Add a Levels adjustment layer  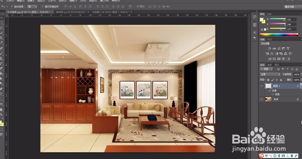point(274,49)
